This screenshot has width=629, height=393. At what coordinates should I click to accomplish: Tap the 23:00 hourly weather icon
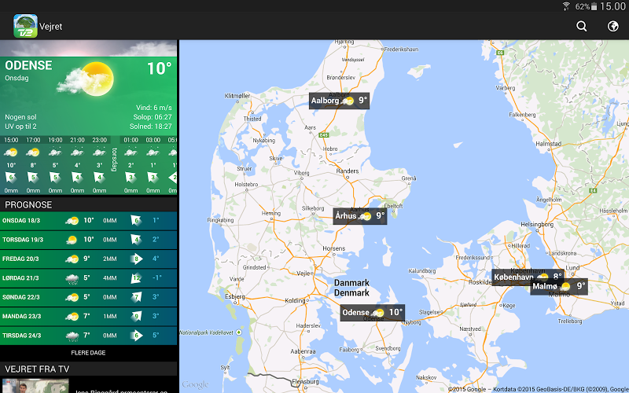click(x=99, y=152)
